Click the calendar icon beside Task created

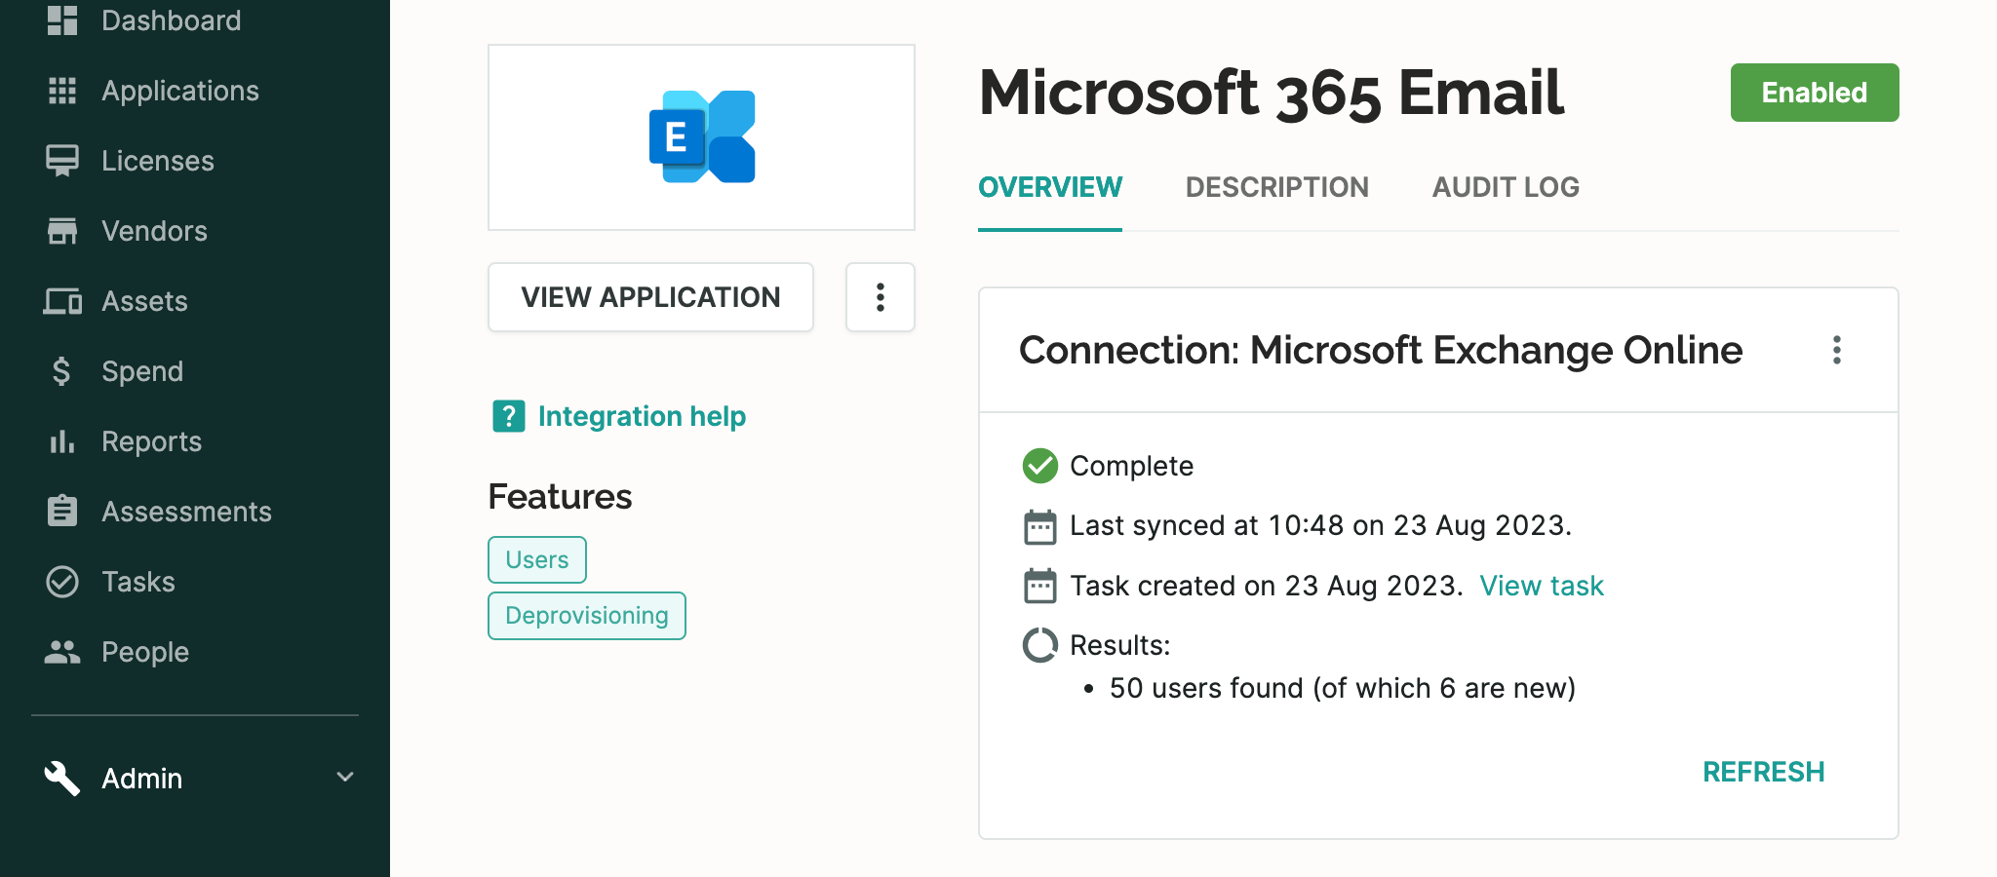point(1040,586)
